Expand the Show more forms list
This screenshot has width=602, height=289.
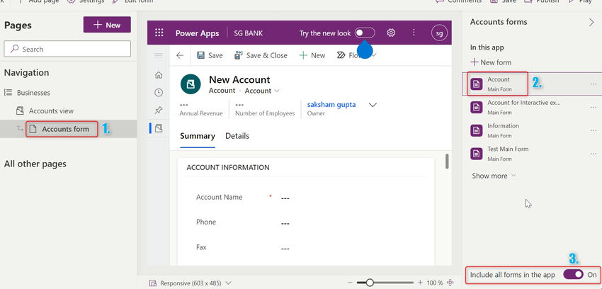pos(494,176)
